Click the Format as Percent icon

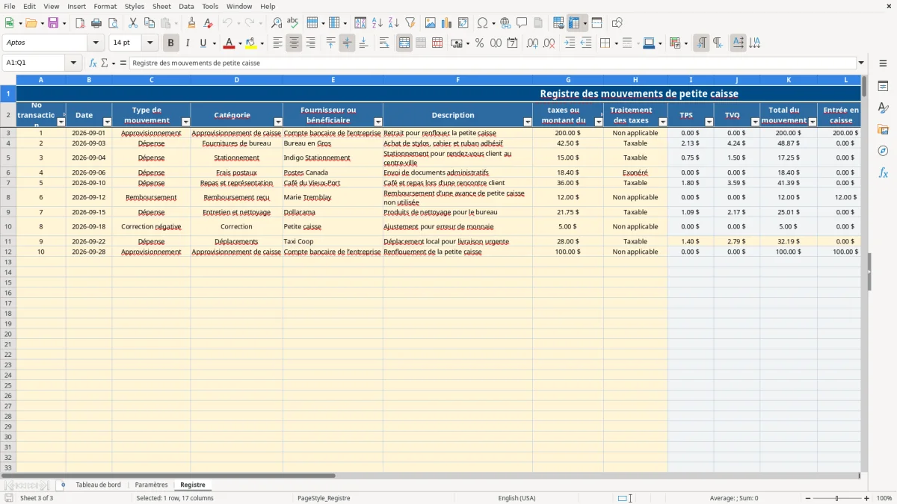coord(479,43)
